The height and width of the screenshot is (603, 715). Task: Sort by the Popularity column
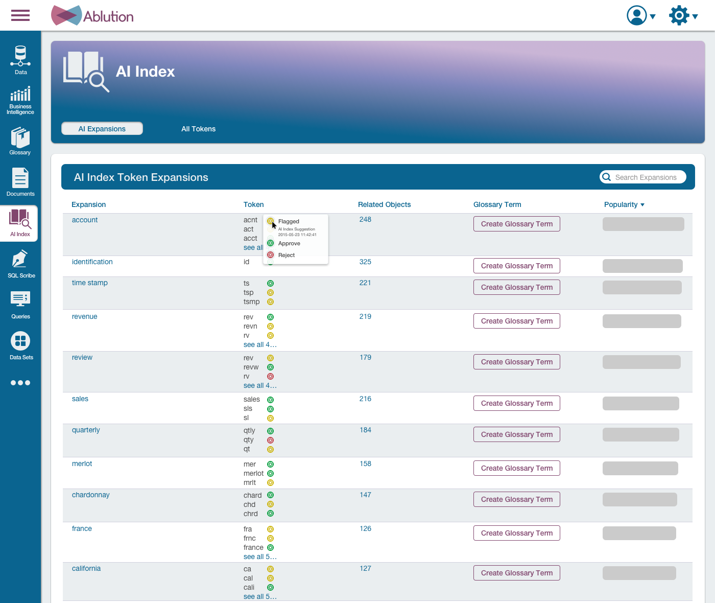[624, 204]
